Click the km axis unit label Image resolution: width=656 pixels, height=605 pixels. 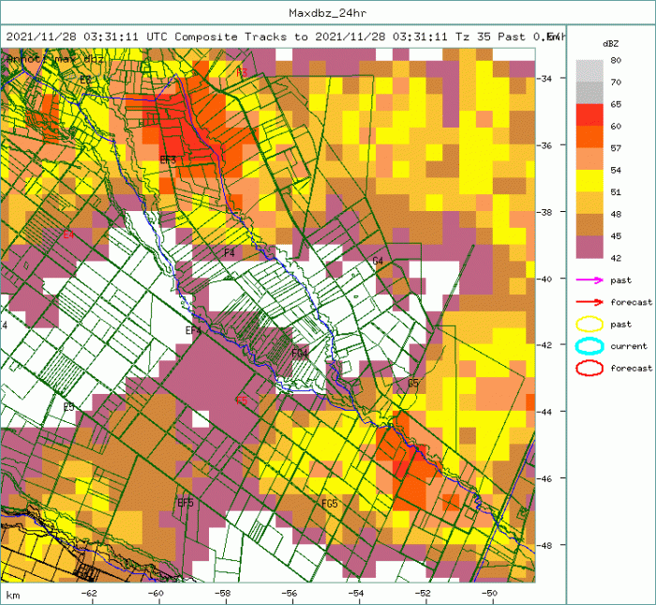click(13, 596)
